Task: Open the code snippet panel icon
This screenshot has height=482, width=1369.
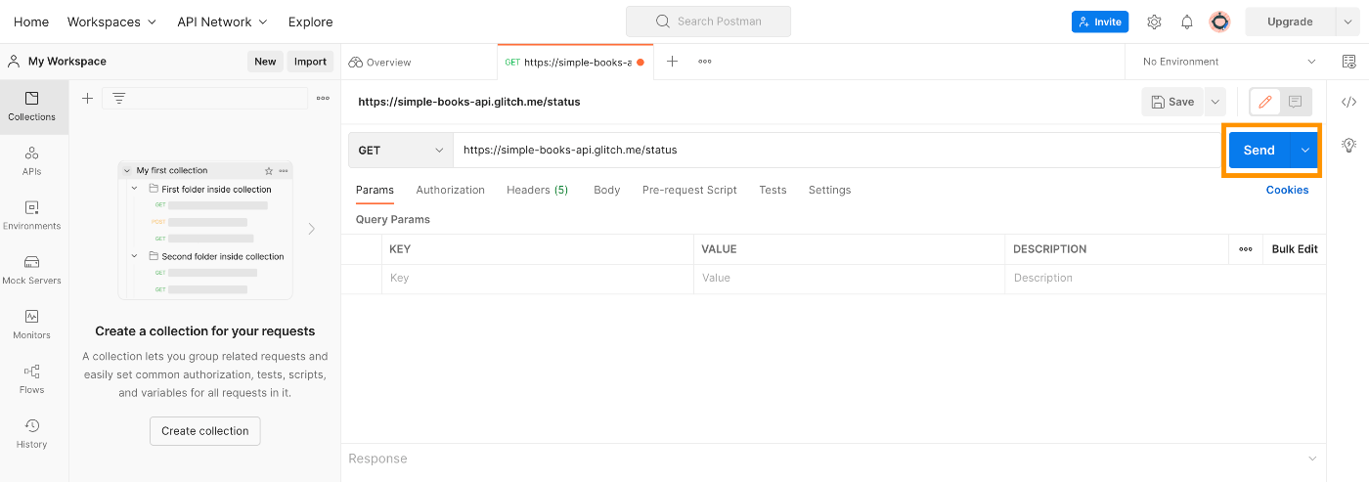Action: pos(1349,101)
